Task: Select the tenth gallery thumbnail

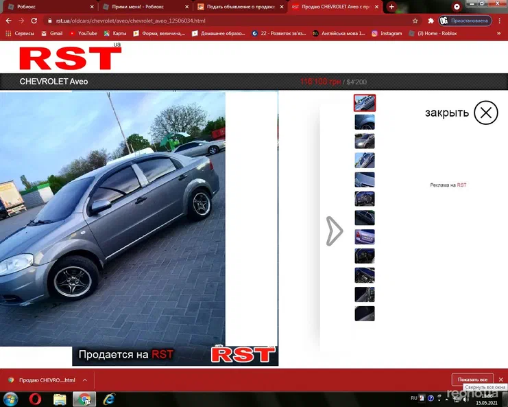Action: click(x=365, y=275)
